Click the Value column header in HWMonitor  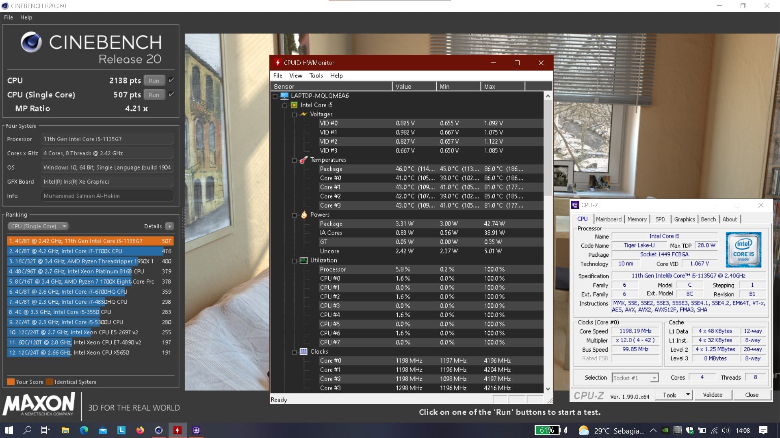414,86
